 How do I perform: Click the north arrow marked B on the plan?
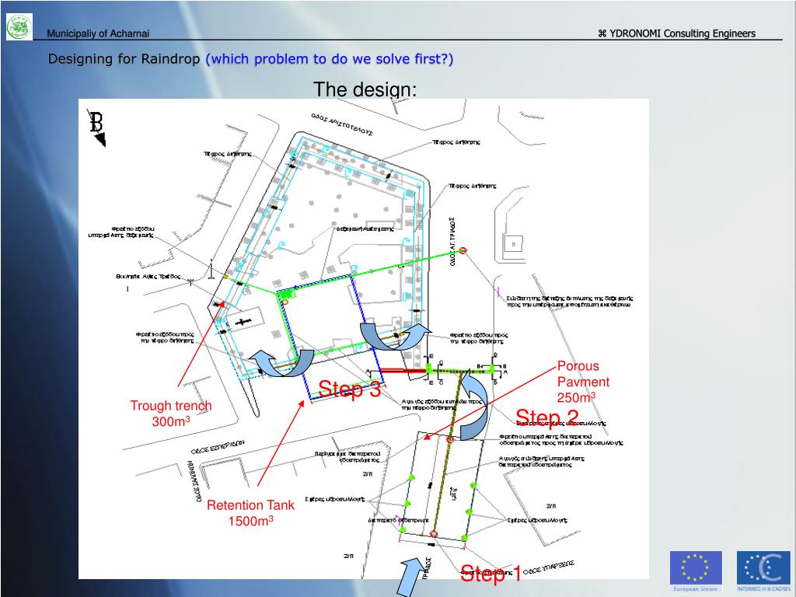96,128
